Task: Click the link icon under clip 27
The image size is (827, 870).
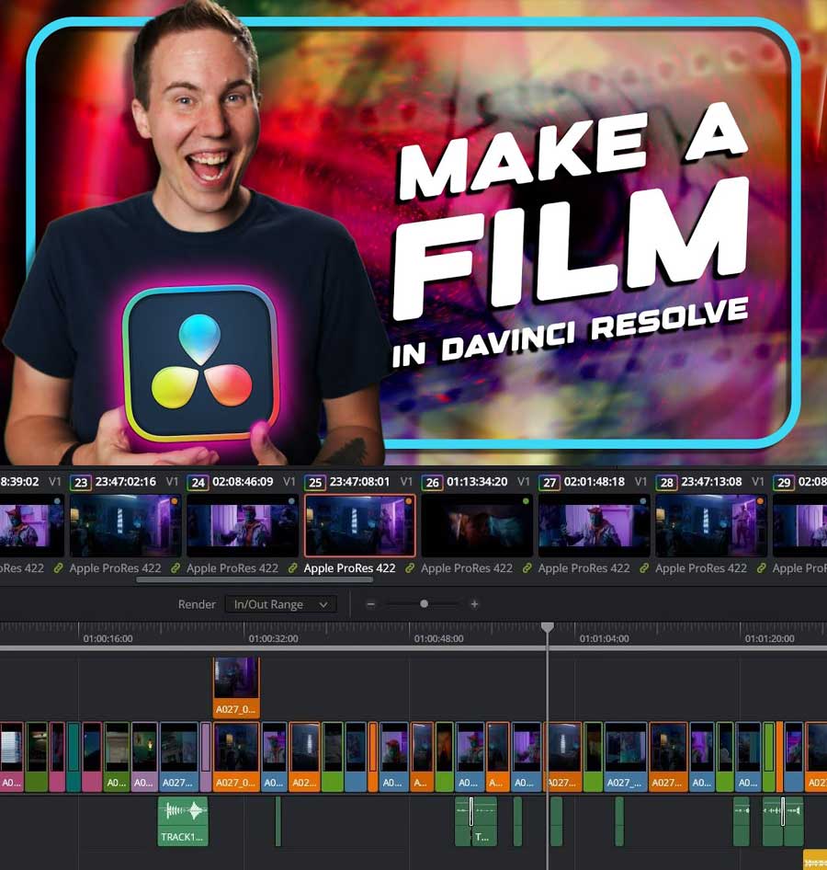Action: pos(644,568)
